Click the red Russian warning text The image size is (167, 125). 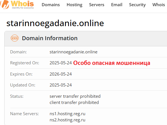pyautogui.click(x=112, y=63)
